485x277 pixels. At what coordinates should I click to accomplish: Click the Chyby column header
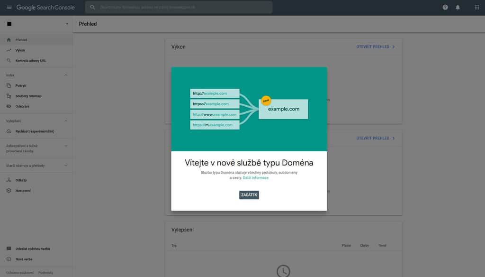[364, 245]
